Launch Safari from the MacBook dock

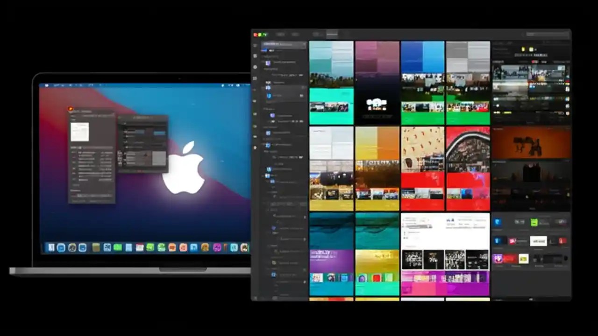tap(82, 248)
